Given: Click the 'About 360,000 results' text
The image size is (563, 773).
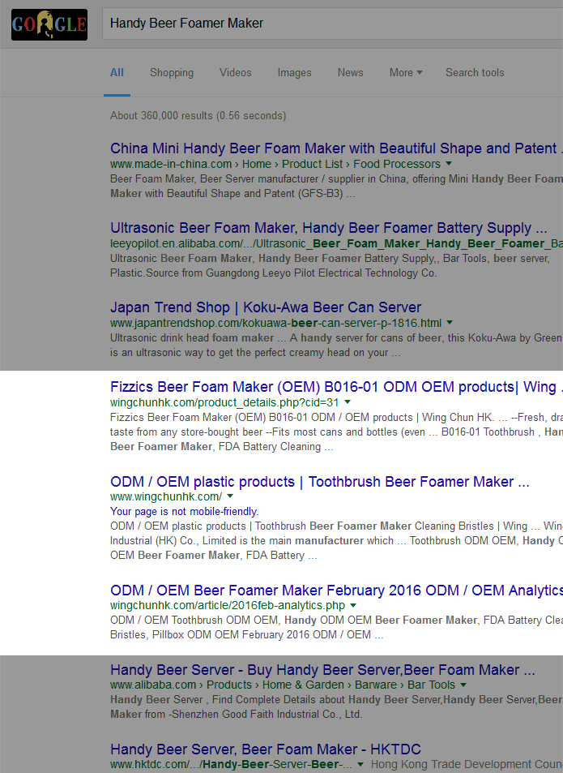Looking at the screenshot, I should [198, 115].
